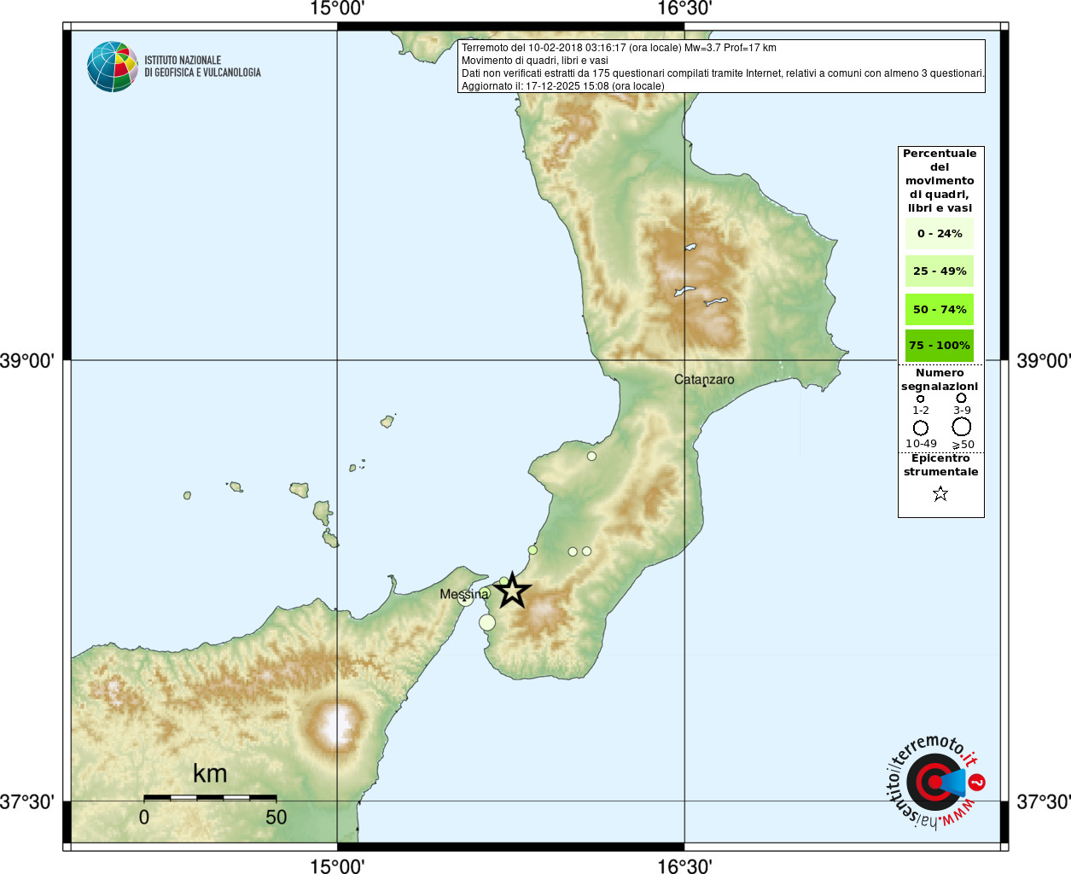Click the Catanzaro city label
Viewport: 1071px width, 874px height.
(704, 380)
